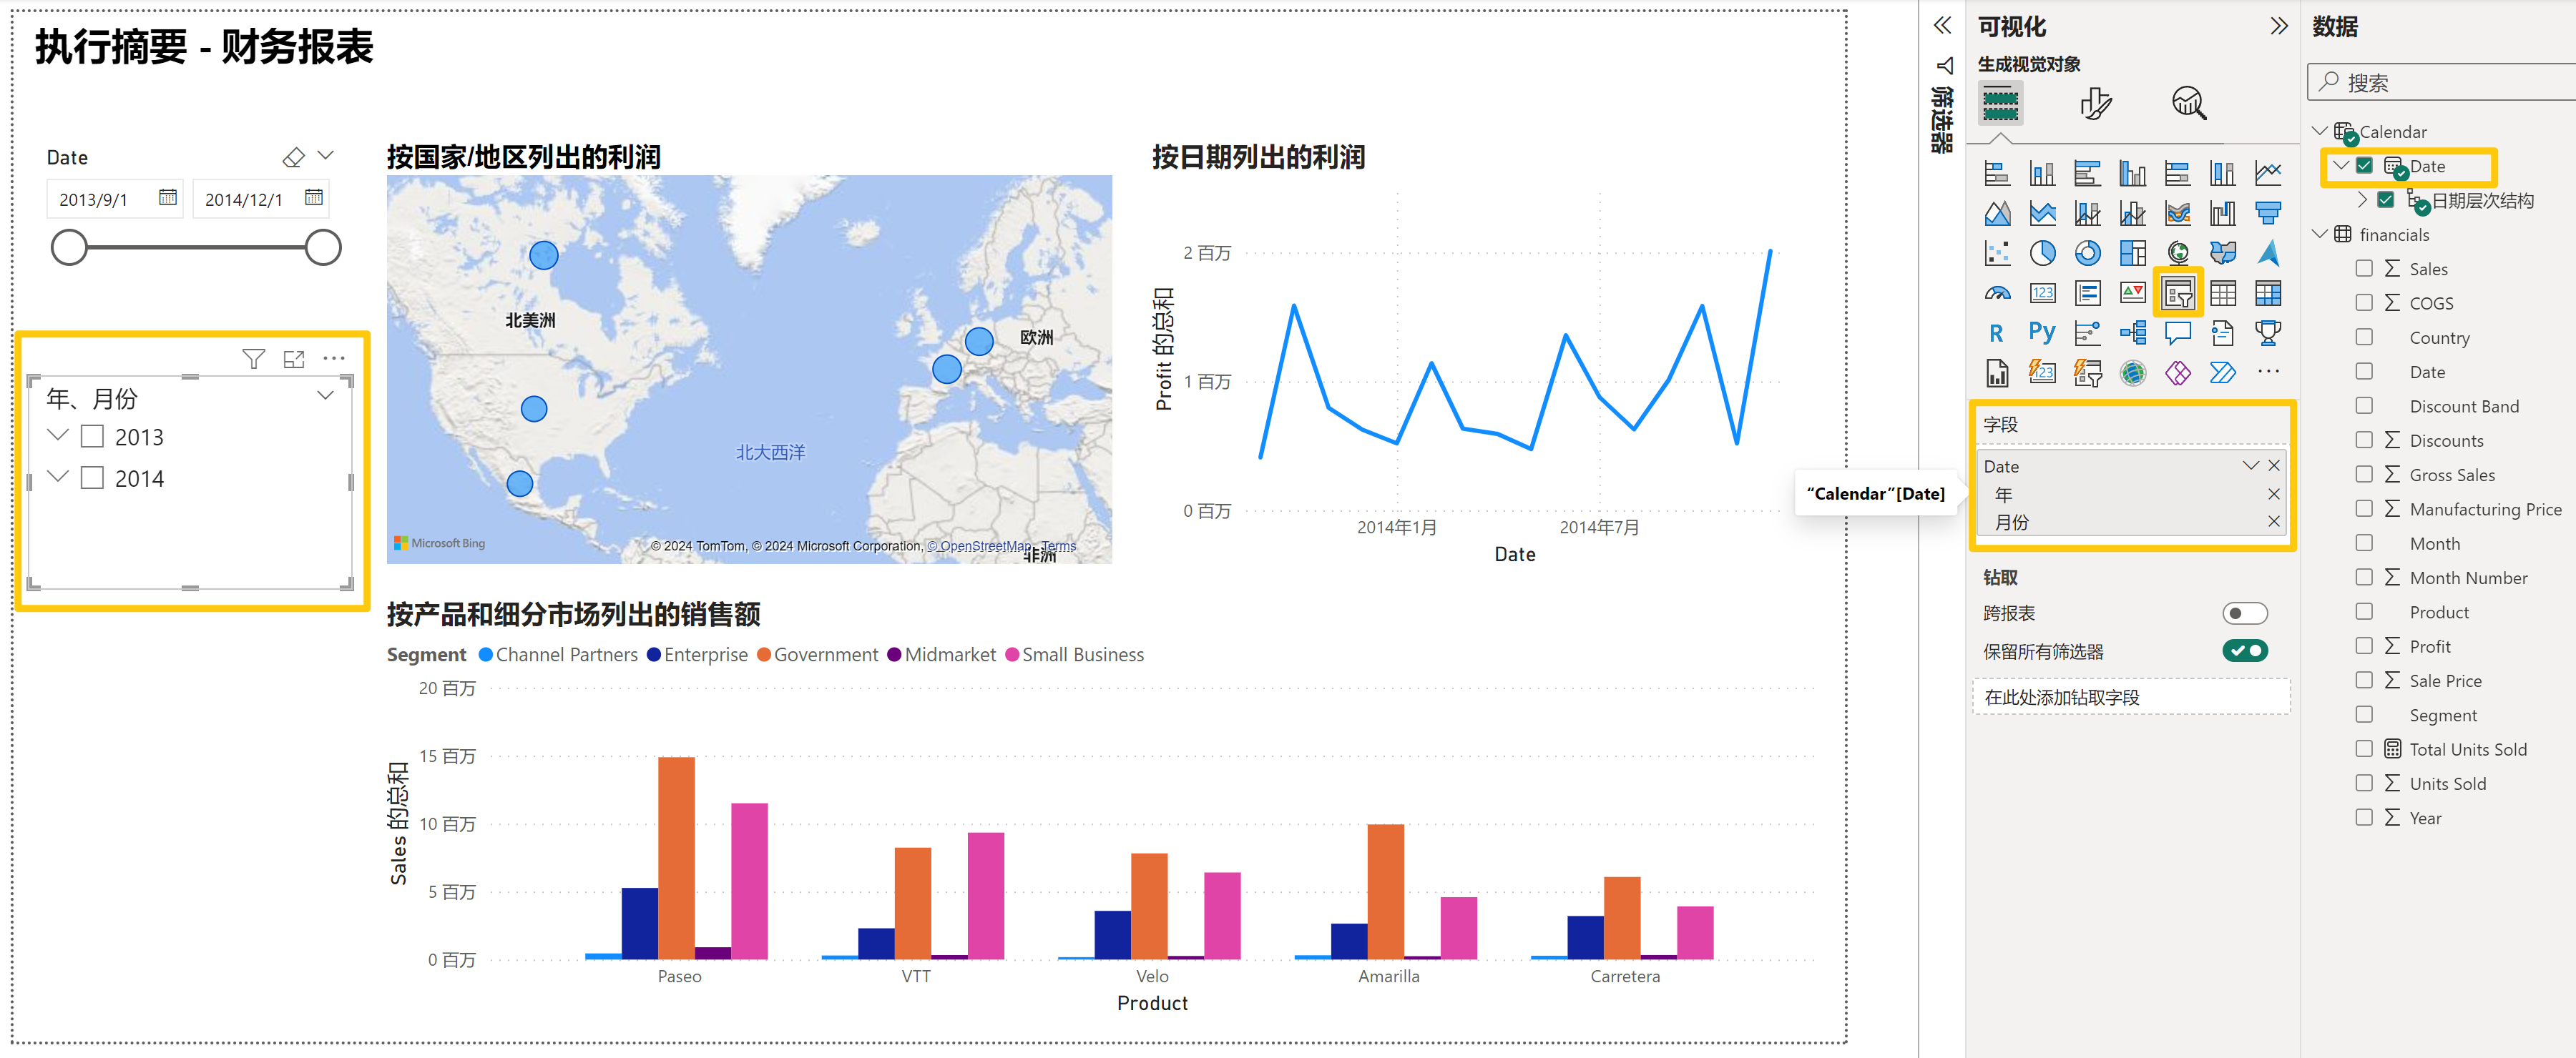This screenshot has width=2576, height=1058.
Task: Open the Format visual paintbrush tab
Action: coord(2095,104)
